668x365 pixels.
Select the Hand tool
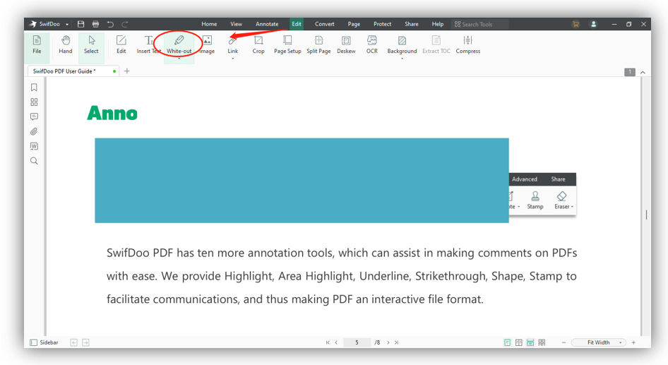coord(65,44)
